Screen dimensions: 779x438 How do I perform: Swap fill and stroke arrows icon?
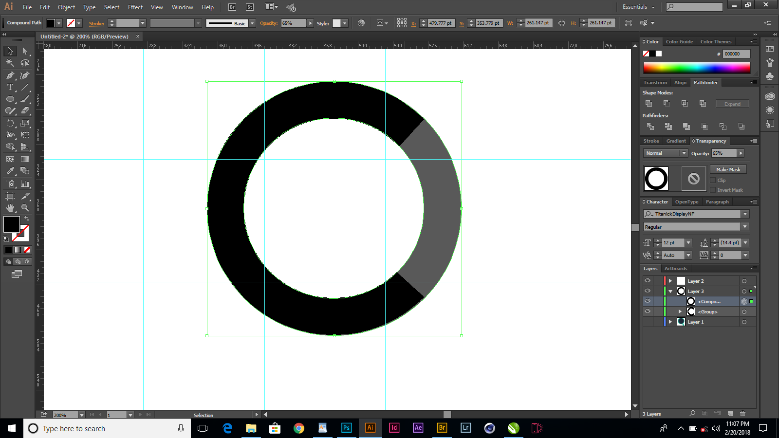point(27,219)
